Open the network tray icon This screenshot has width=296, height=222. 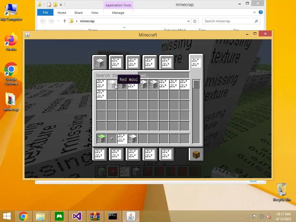pos(262,216)
